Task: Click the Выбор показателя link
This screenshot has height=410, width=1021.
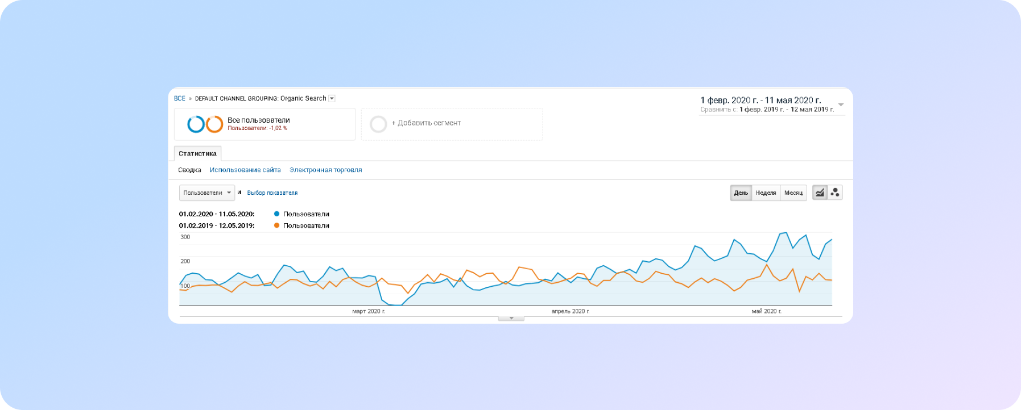Action: tap(272, 193)
